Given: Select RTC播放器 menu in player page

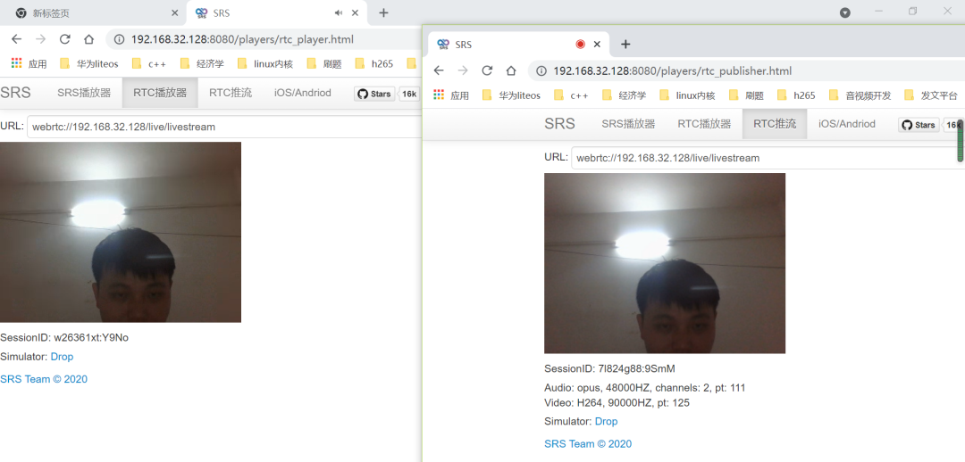Looking at the screenshot, I should [160, 93].
